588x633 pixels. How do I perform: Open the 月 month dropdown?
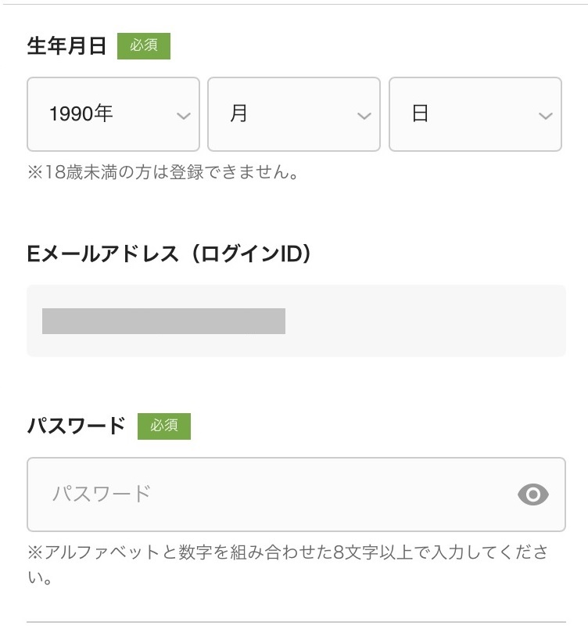[x=294, y=114]
